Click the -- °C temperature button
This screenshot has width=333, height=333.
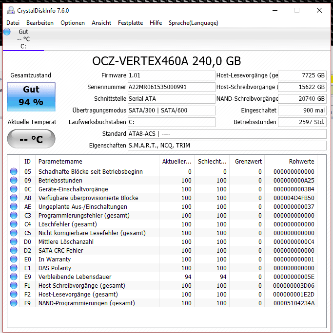pos(31,139)
